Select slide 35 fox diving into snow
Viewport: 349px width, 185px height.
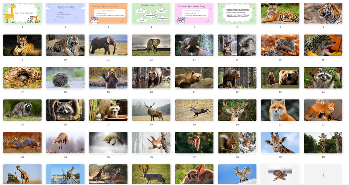coord(108,143)
